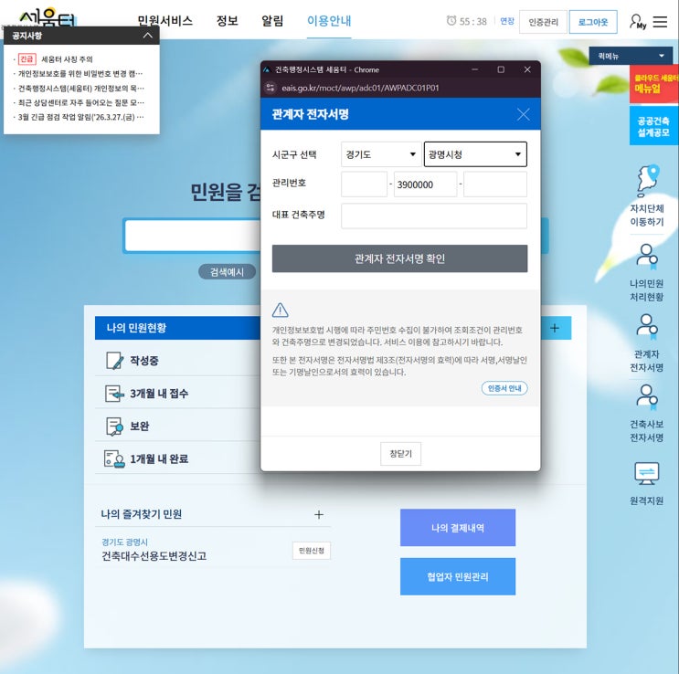Open the 알림 menu

[272, 21]
